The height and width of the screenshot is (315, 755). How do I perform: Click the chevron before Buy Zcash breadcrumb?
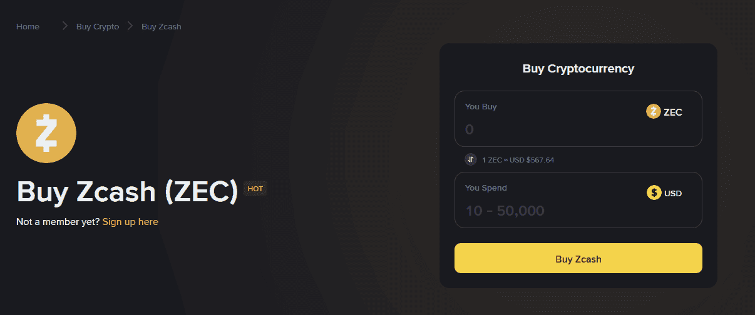click(x=130, y=26)
